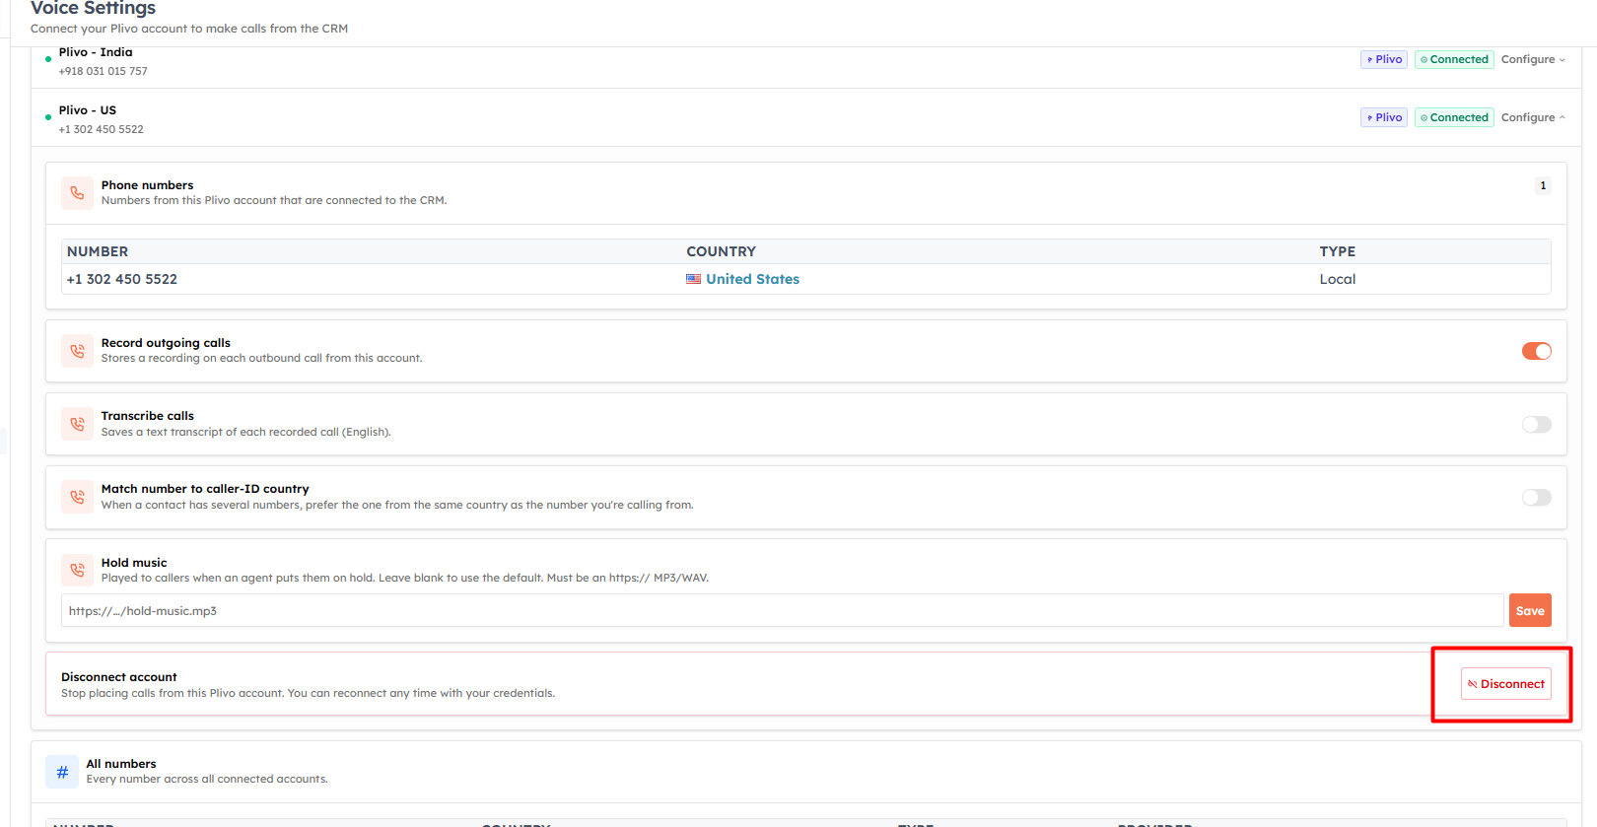
Task: Click the Connected status badge for Plivo - US
Action: [x=1454, y=117]
